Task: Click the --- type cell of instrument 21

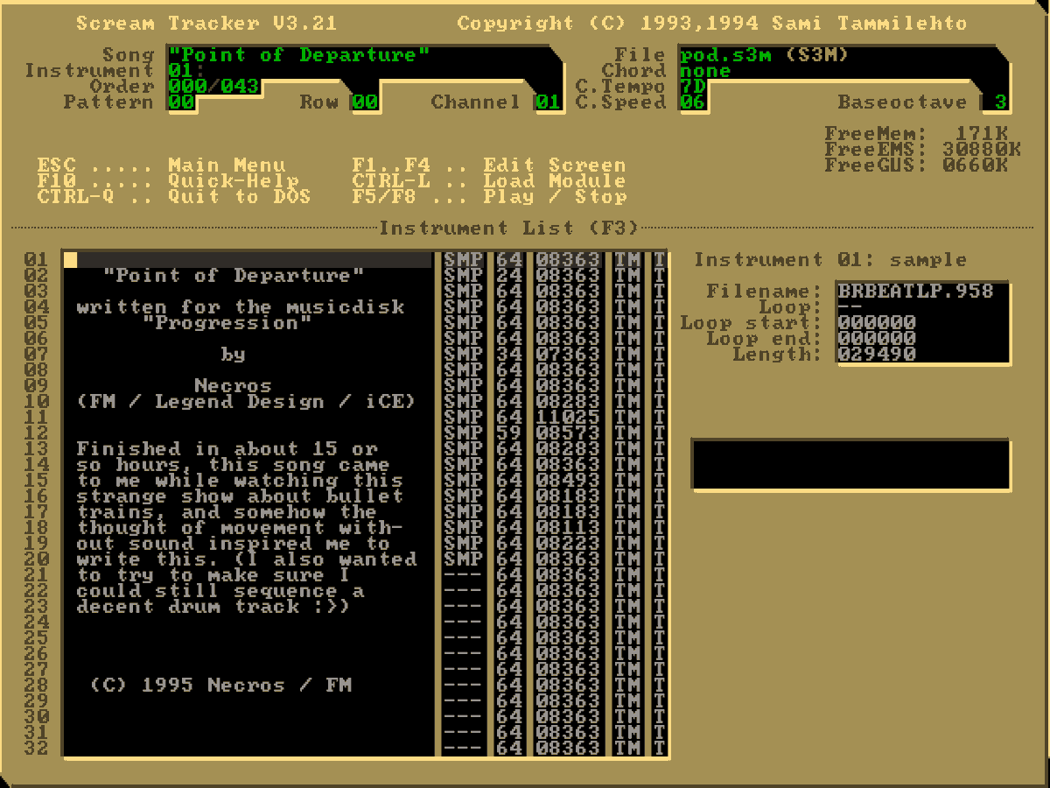Action: (x=463, y=575)
